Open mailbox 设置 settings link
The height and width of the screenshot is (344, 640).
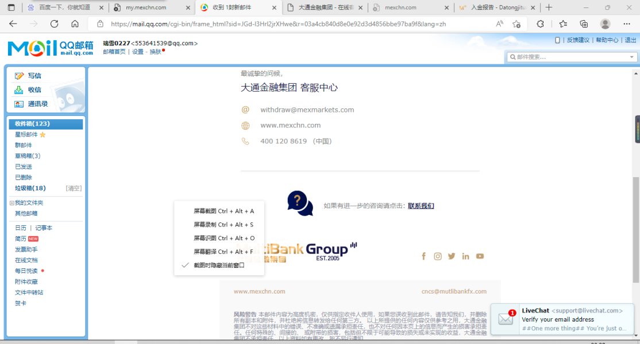(x=137, y=52)
